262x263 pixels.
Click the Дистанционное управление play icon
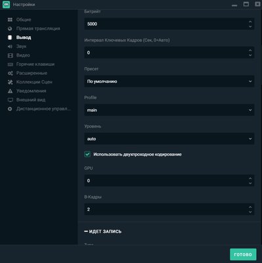(x=10, y=108)
